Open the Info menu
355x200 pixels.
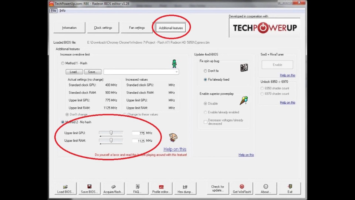pyautogui.click(x=62, y=11)
